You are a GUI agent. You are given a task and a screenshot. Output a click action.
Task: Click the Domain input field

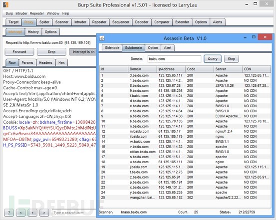point(174,59)
